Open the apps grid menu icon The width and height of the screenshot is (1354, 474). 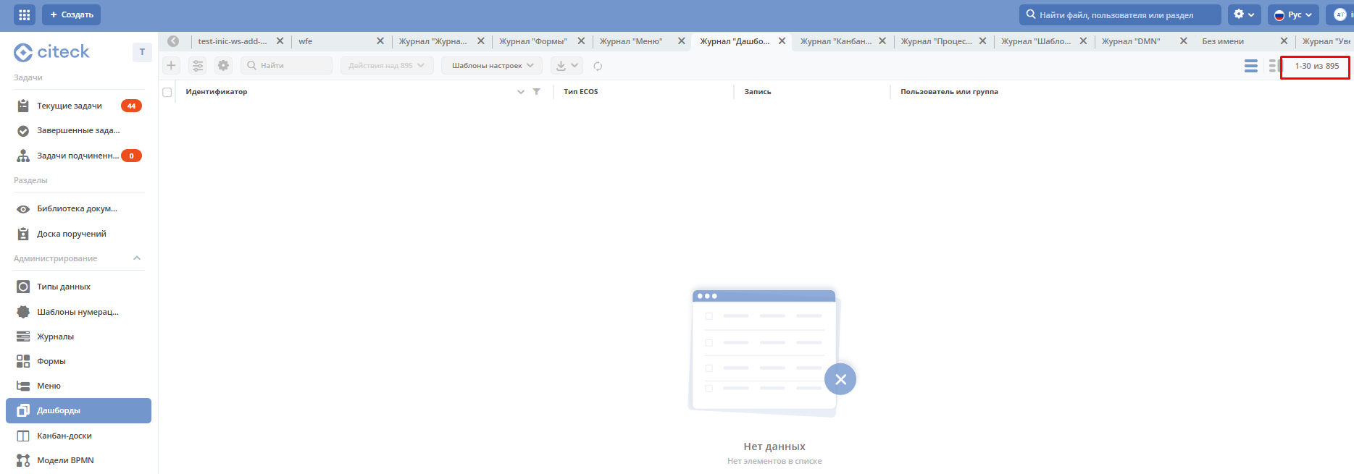pyautogui.click(x=24, y=14)
